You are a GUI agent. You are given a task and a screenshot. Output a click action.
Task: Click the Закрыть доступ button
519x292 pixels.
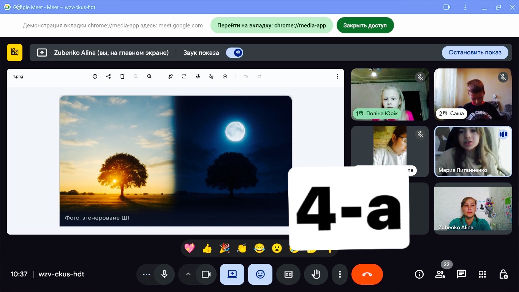[365, 25]
